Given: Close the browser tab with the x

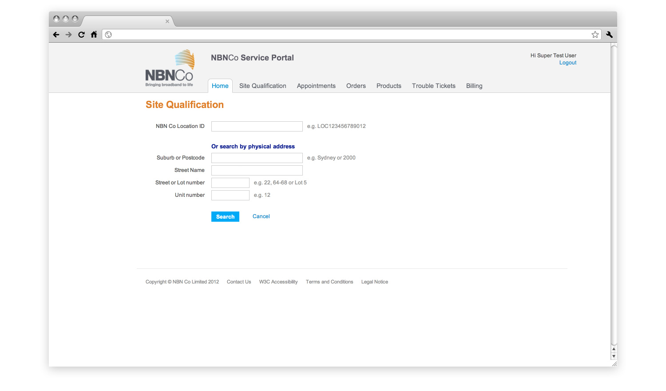Looking at the screenshot, I should point(167,21).
